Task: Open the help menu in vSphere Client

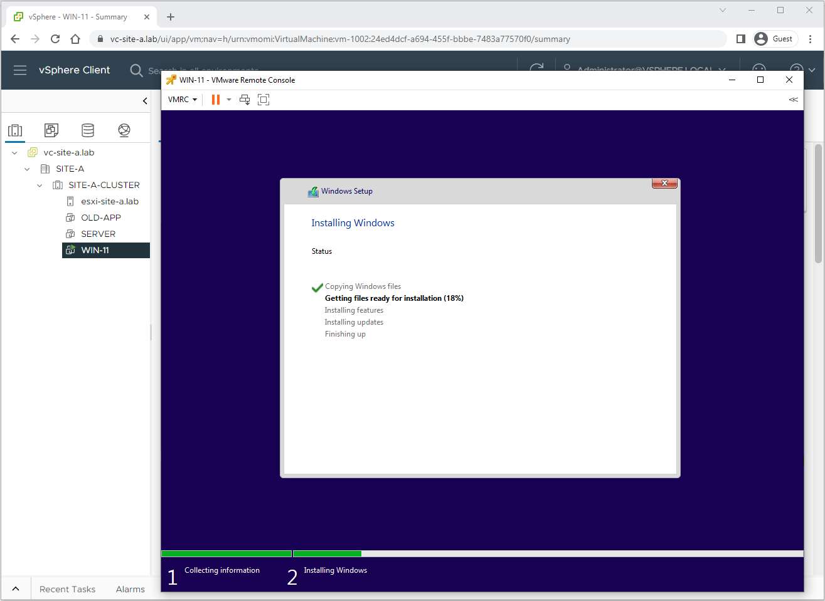Action: point(802,70)
